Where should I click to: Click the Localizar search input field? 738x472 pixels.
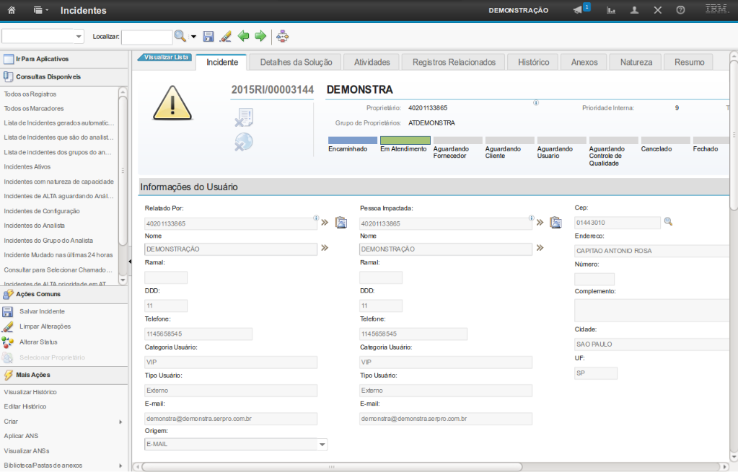click(146, 36)
